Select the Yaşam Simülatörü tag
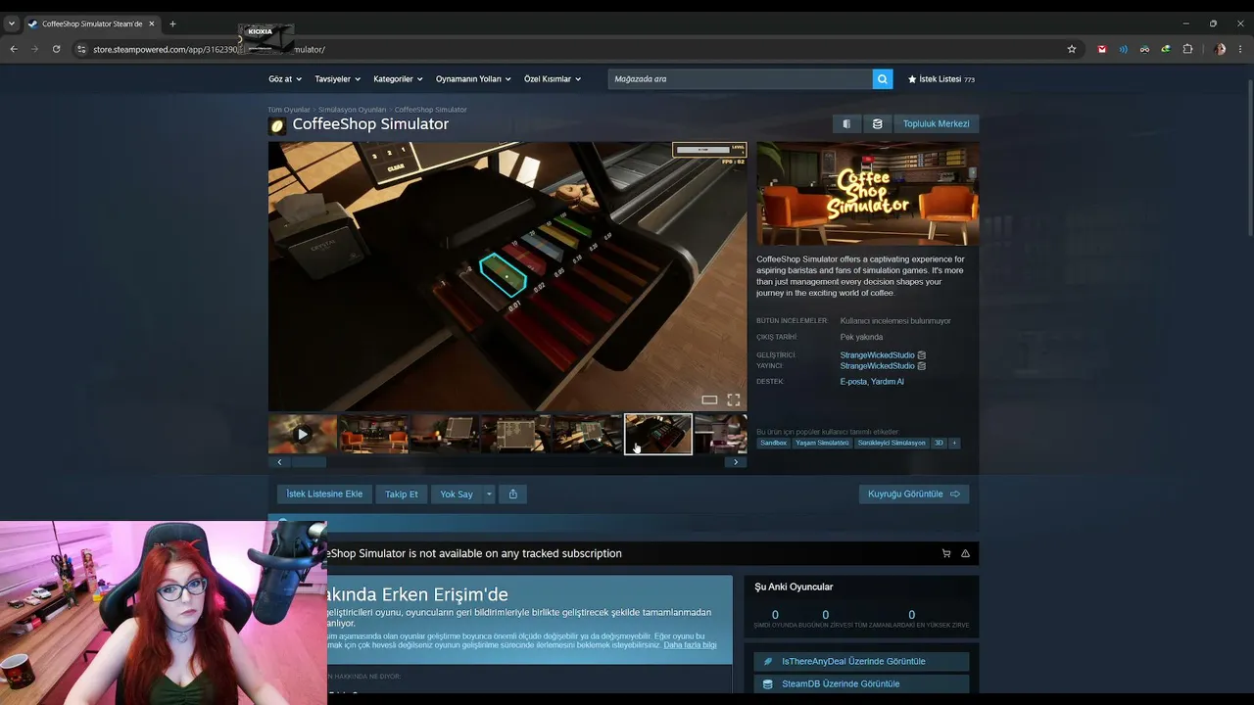Image resolution: width=1254 pixels, height=705 pixels. click(821, 443)
